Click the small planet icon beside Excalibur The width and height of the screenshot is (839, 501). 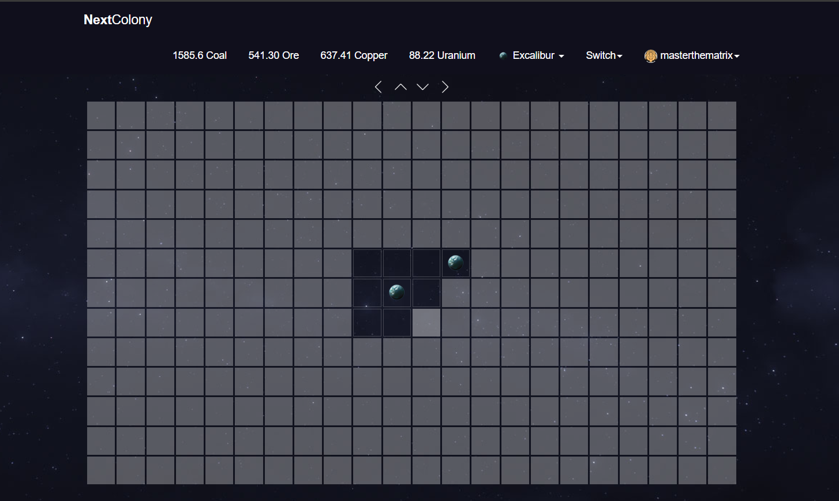click(503, 56)
